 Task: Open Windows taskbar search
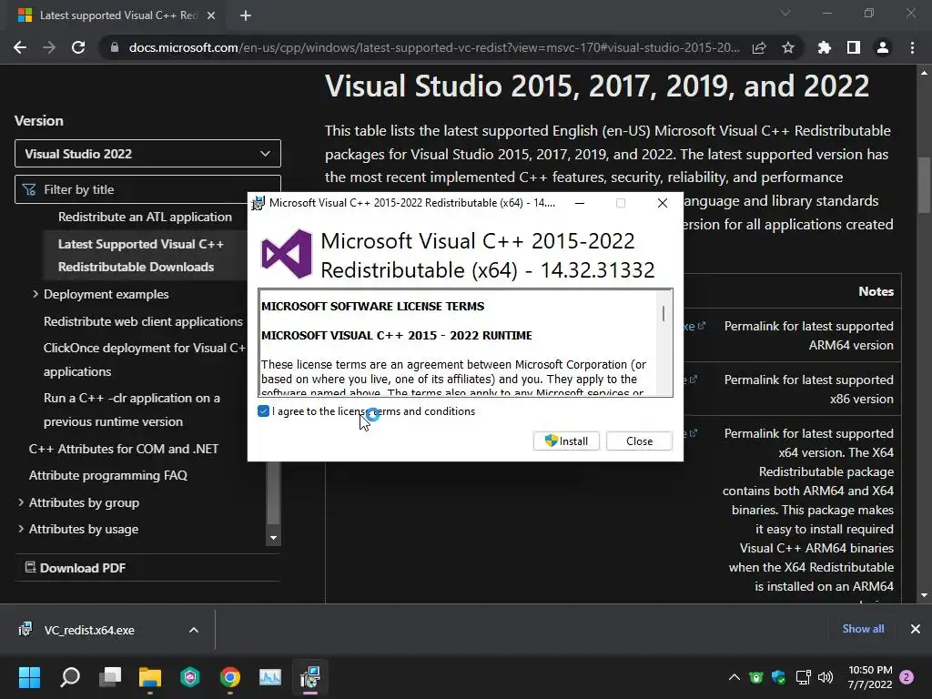70,677
